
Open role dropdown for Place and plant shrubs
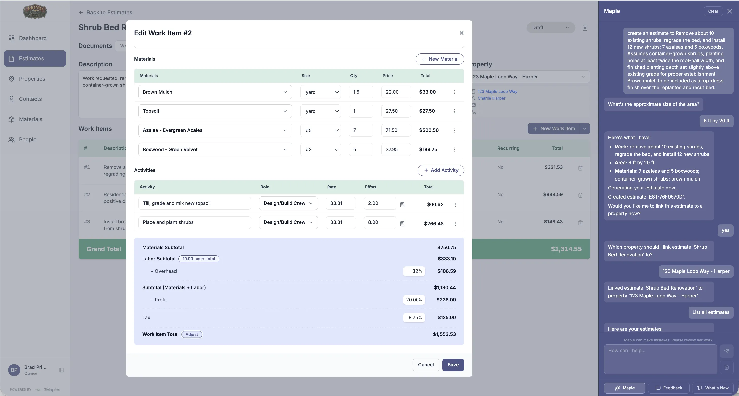[x=288, y=223]
